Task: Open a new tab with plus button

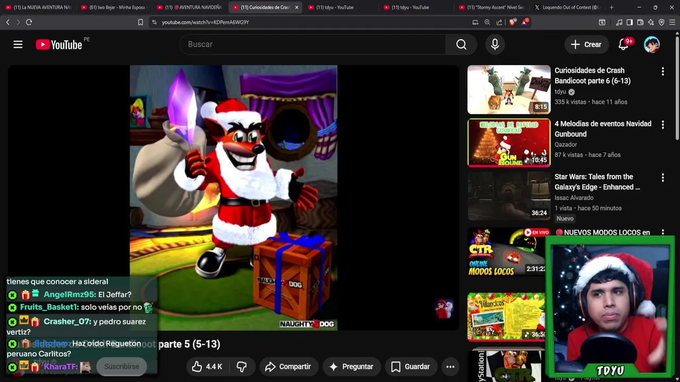Action: click(x=611, y=7)
